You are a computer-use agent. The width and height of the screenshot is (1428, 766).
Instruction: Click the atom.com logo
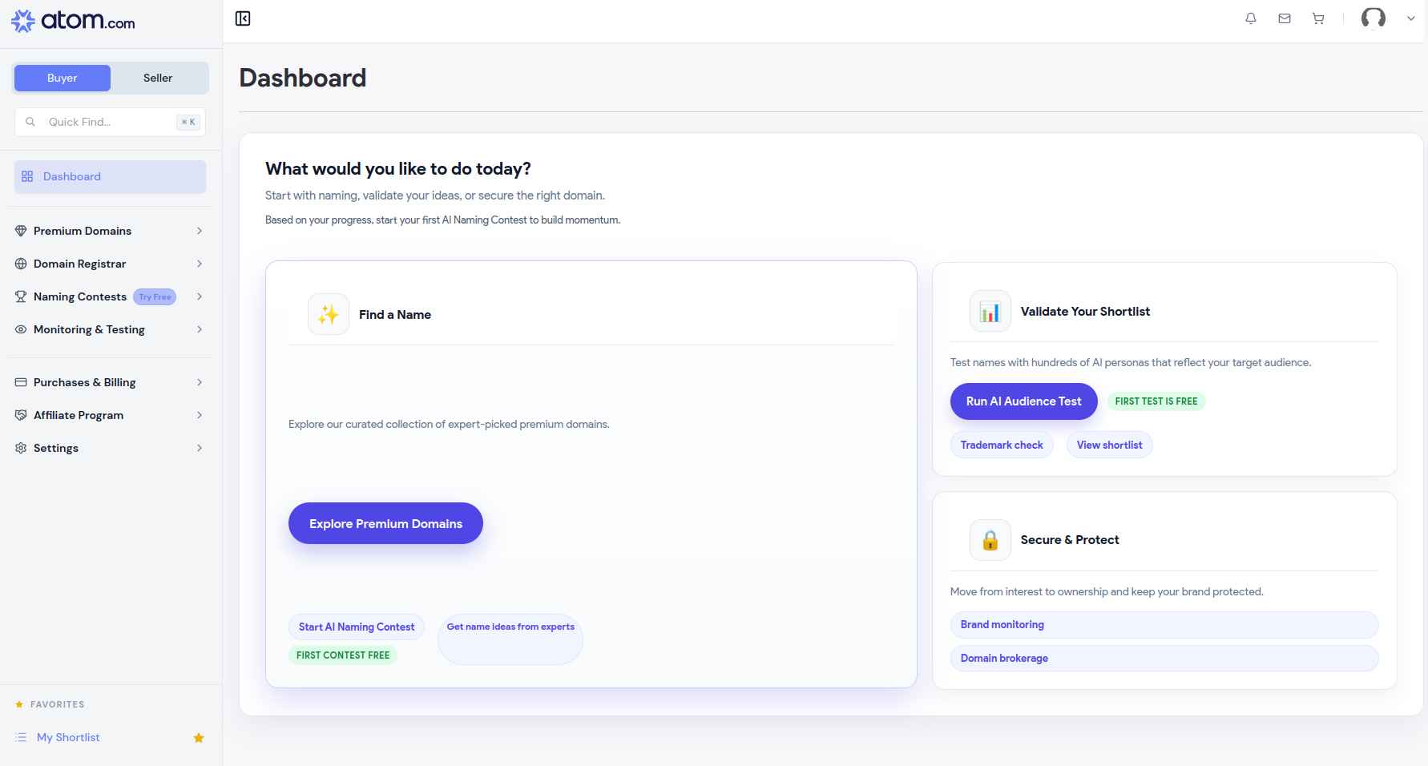(73, 21)
